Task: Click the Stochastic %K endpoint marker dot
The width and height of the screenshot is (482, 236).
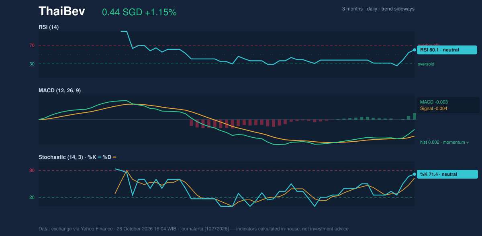Action: (415, 174)
